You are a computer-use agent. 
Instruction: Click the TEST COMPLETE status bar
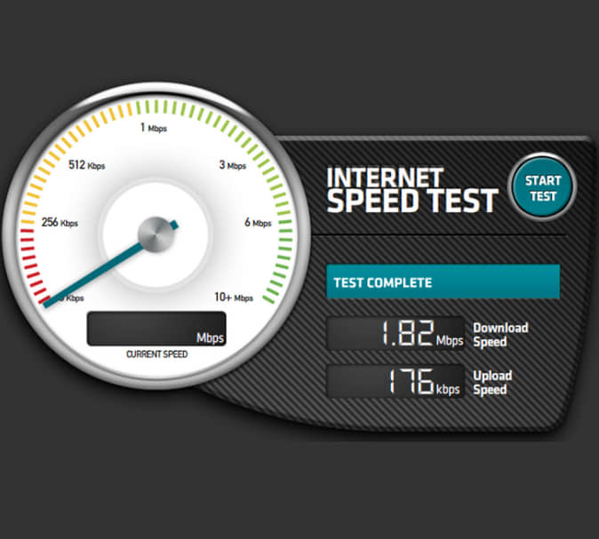pos(443,281)
